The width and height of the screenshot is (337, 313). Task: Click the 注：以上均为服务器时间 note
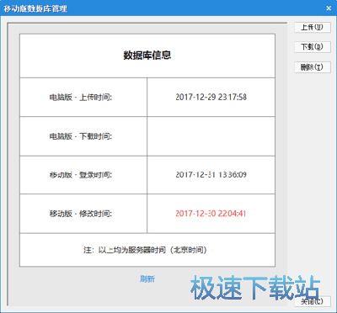[x=146, y=250]
